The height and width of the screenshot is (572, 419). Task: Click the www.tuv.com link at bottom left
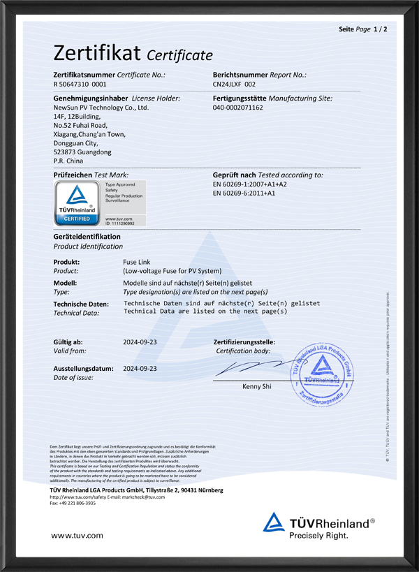click(x=77, y=536)
